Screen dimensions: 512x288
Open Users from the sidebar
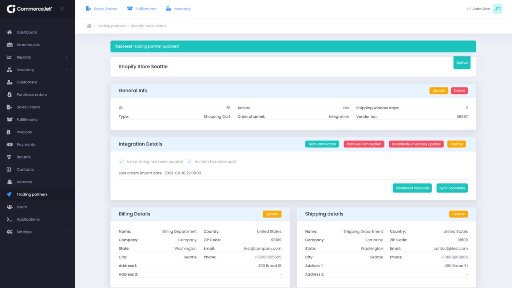pos(22,207)
